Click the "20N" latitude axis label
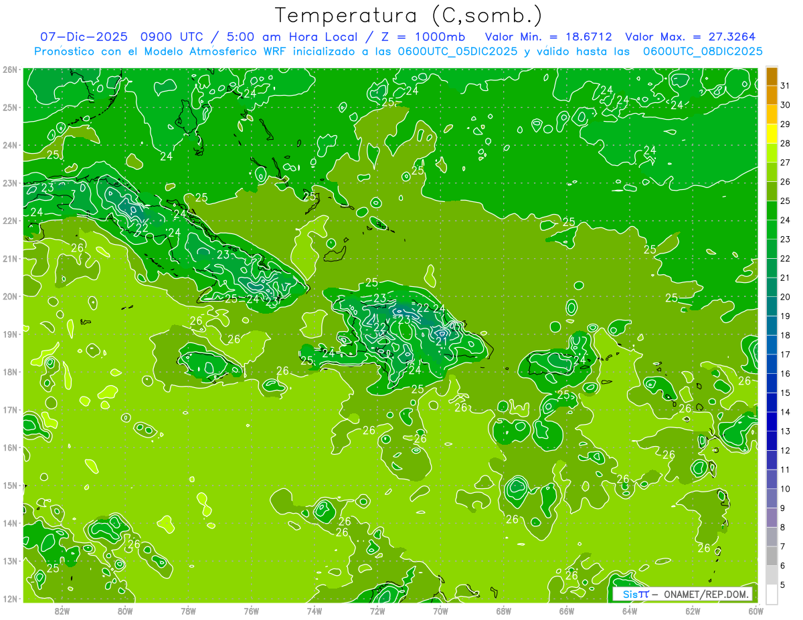803x620 pixels. [9, 296]
